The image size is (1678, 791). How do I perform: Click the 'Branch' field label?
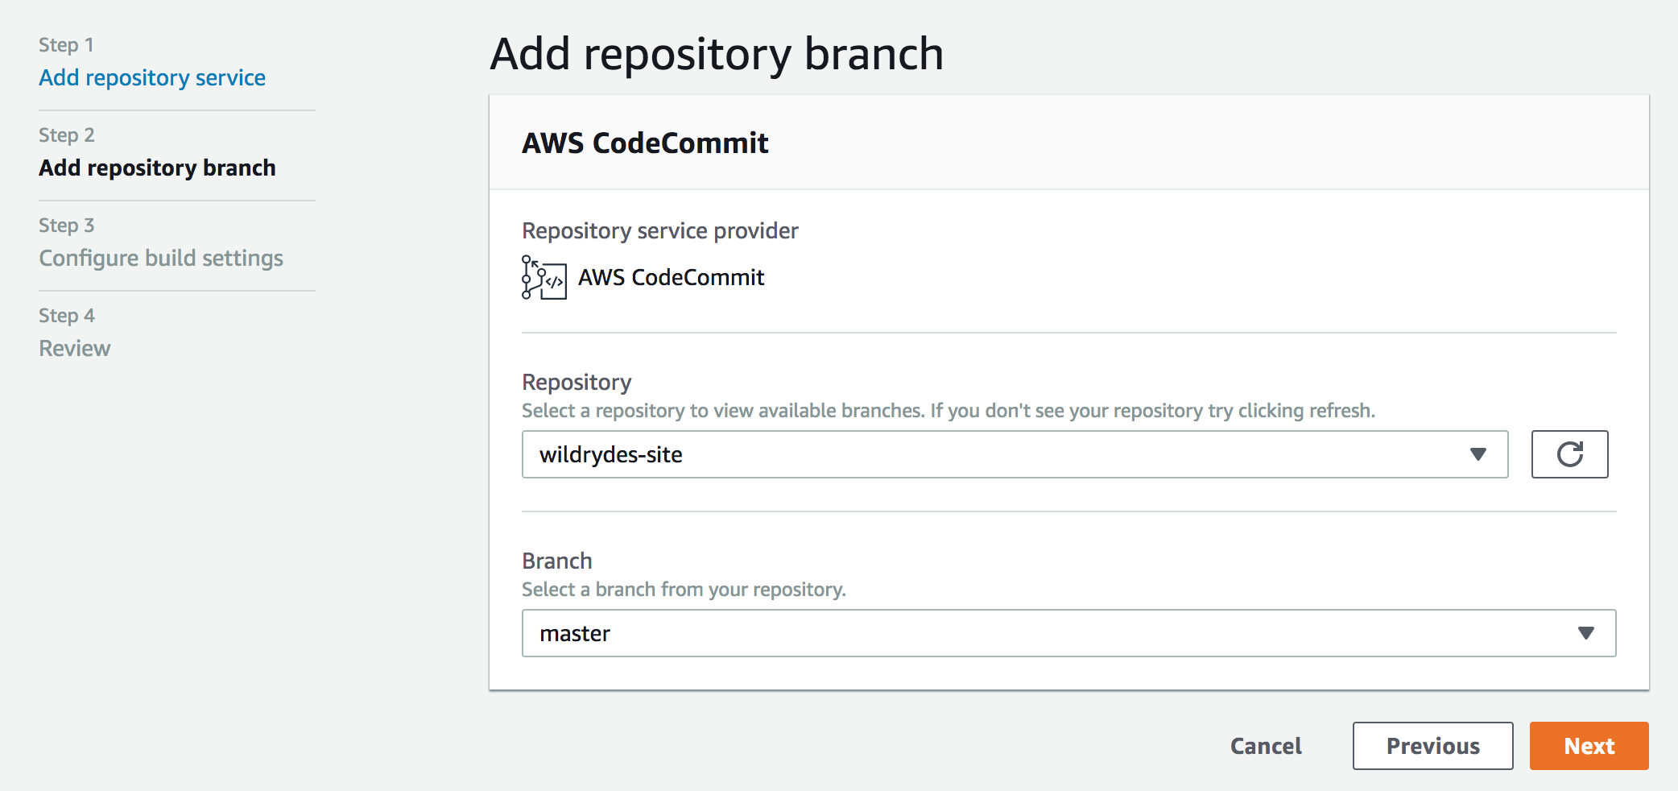[557, 561]
